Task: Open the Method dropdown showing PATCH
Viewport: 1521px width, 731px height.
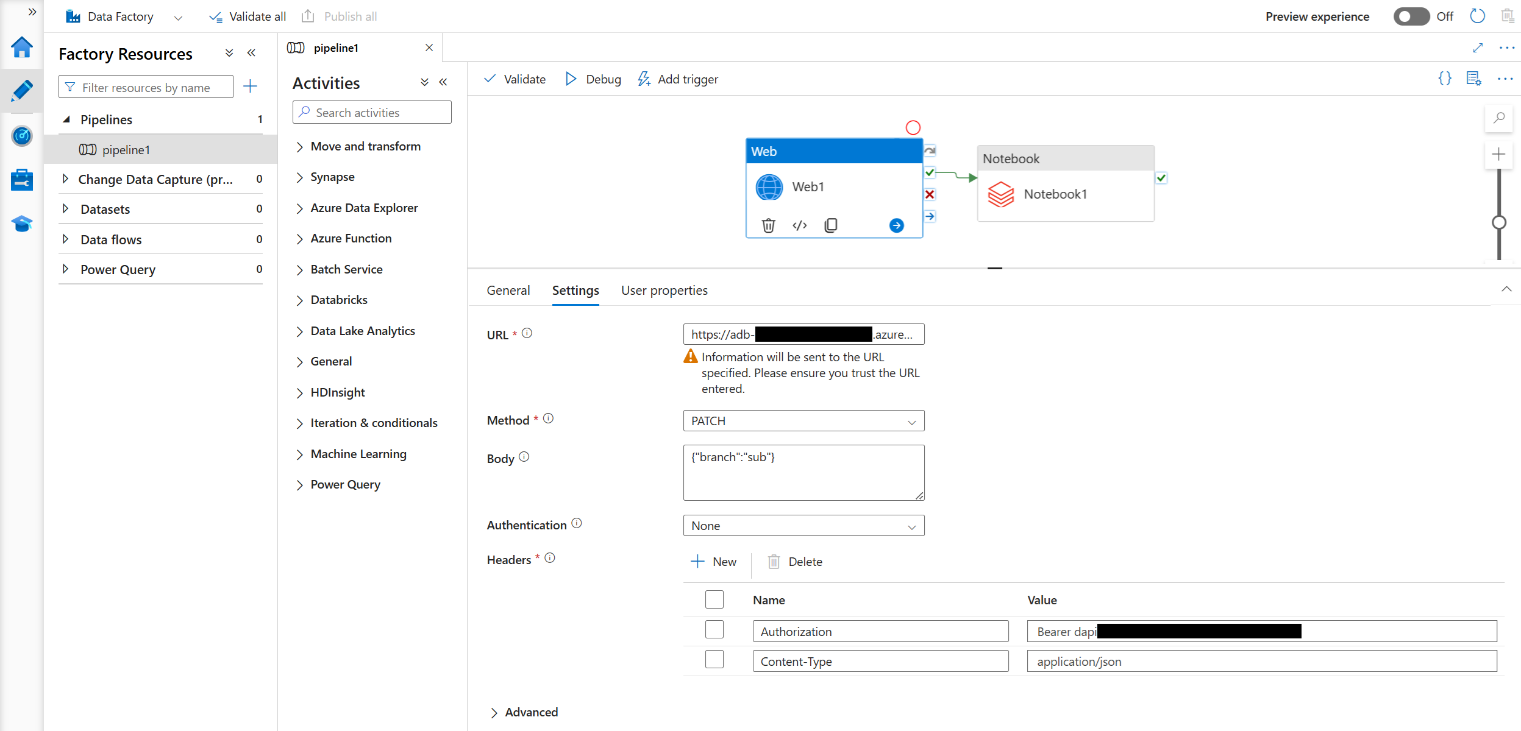Action: (803, 421)
